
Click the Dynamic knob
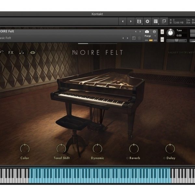pyautogui.click(x=97, y=149)
